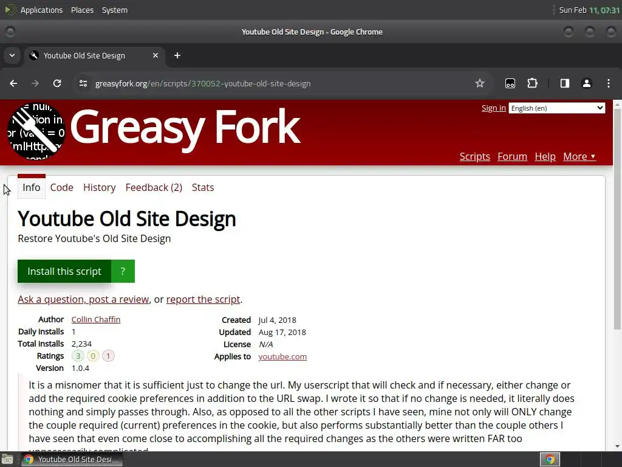Go to the Forum page
This screenshot has height=467, width=622.
point(512,156)
